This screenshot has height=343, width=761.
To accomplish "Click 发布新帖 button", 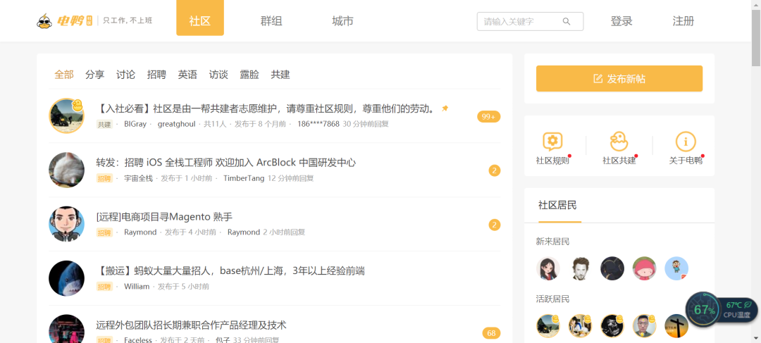I will [x=619, y=79].
